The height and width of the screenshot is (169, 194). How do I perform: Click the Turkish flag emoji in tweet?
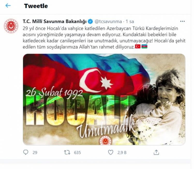(138, 47)
